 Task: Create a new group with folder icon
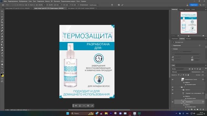198,110
